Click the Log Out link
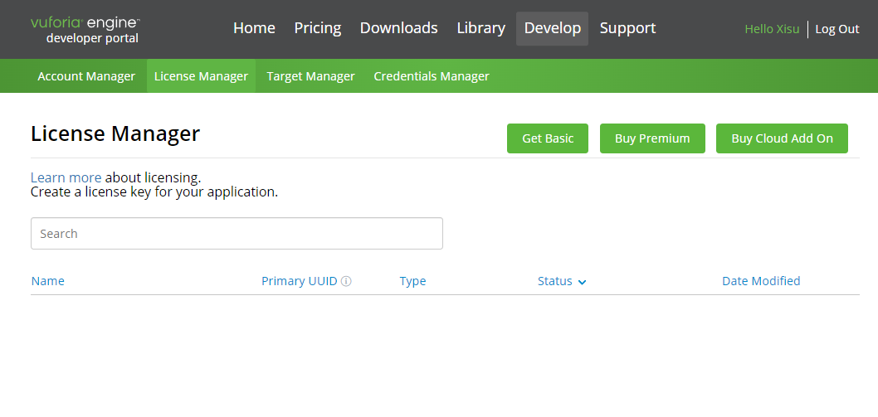Screen dimensions: 878x417 pyautogui.click(x=837, y=29)
